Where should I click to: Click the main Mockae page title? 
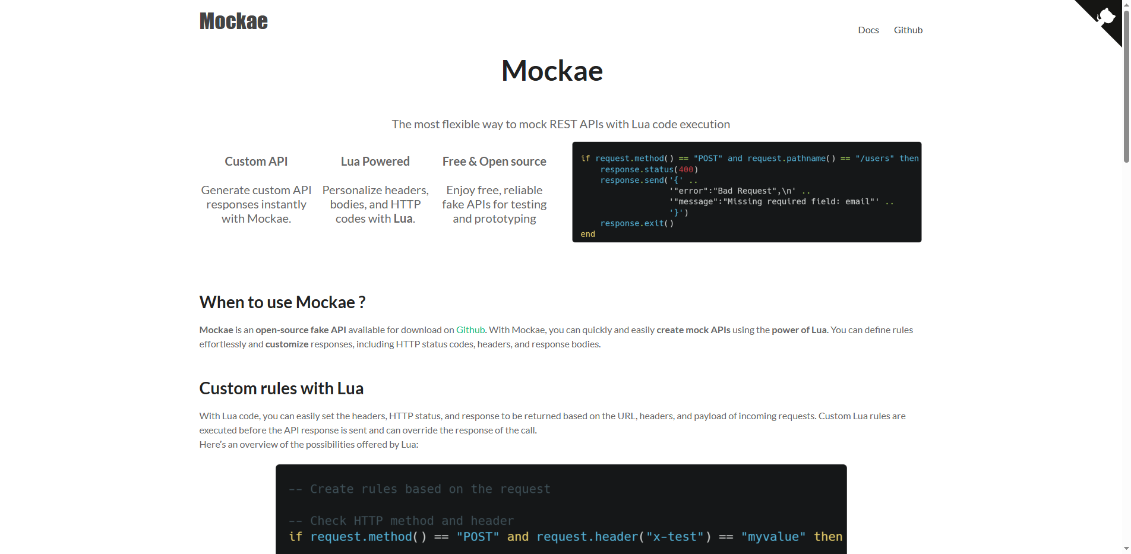[x=551, y=70]
